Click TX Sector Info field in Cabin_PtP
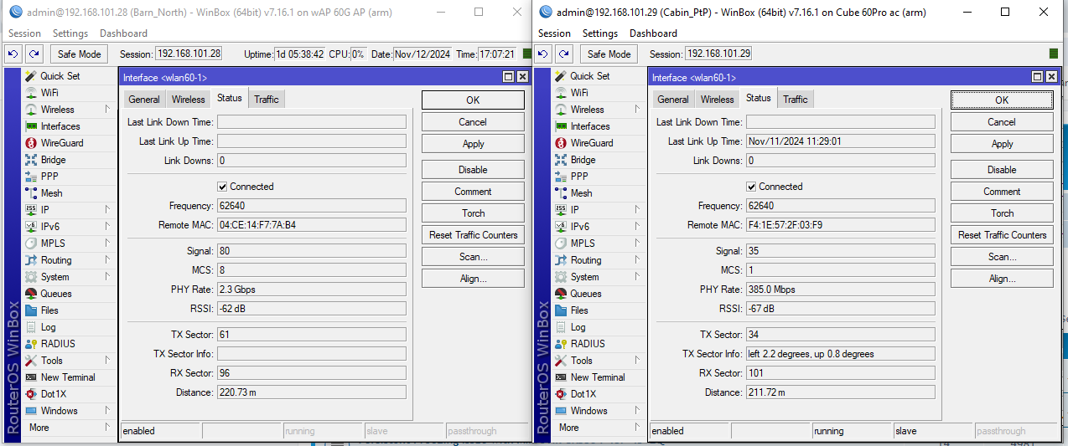Image resolution: width=1068 pixels, height=446 pixels. [841, 354]
